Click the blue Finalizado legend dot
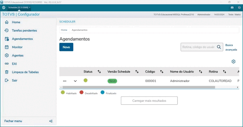243x127 pixels. 102,92
